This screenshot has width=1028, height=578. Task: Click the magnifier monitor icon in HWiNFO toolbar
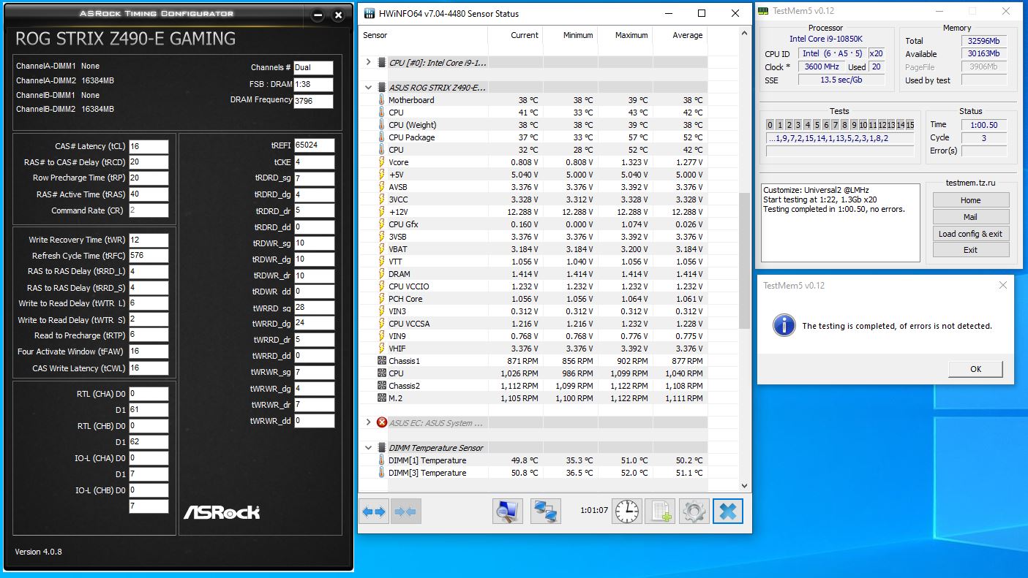pyautogui.click(x=508, y=512)
